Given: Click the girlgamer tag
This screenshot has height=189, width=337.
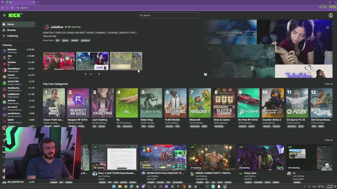Looking at the screenshot, I should click(x=85, y=40).
